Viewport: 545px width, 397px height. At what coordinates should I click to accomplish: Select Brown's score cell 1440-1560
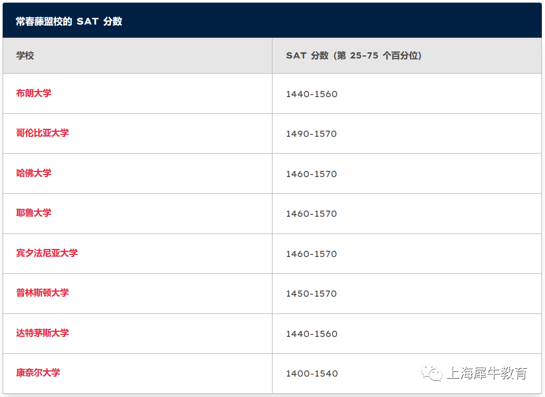point(312,94)
